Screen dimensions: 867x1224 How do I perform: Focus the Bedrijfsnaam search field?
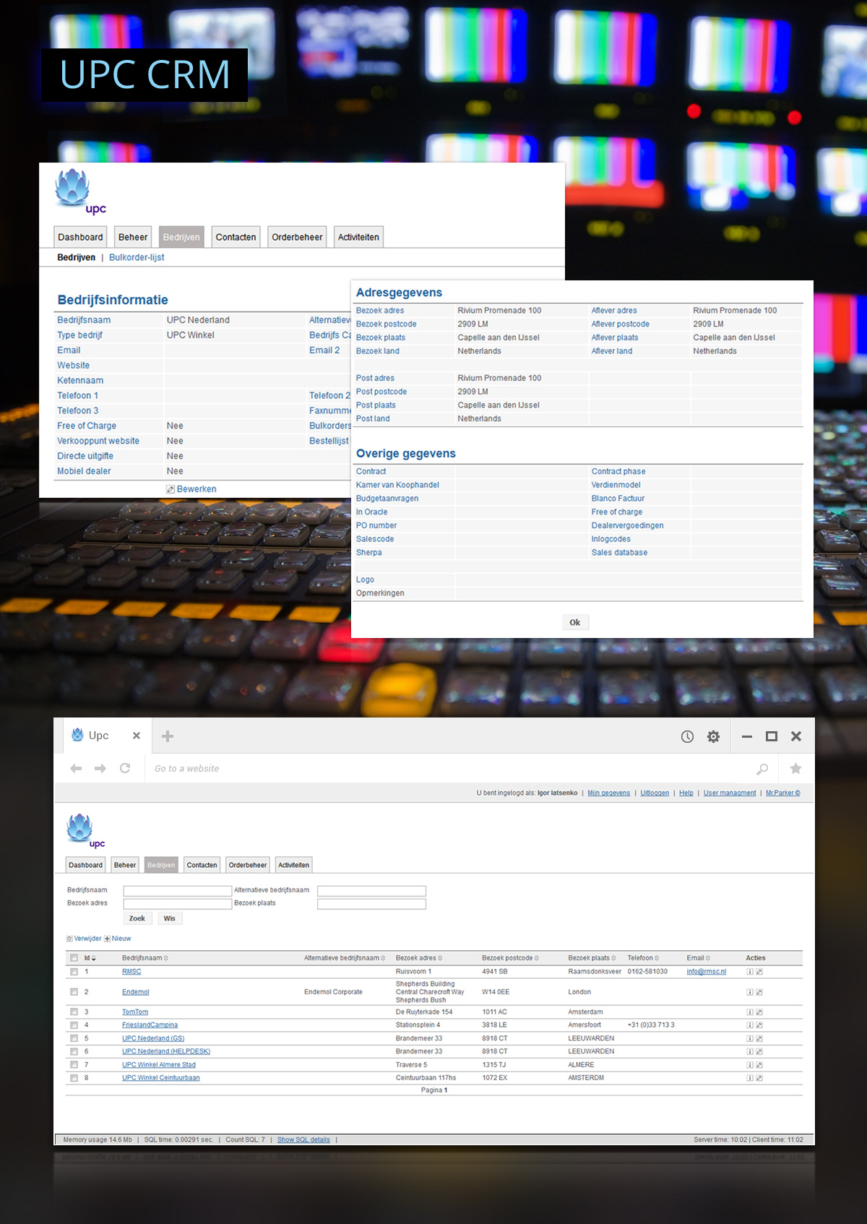pyautogui.click(x=178, y=891)
